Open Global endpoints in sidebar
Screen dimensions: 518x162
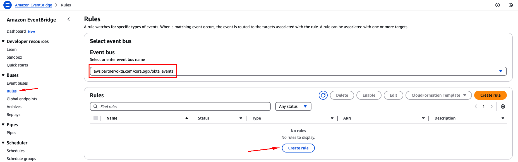(x=22, y=99)
